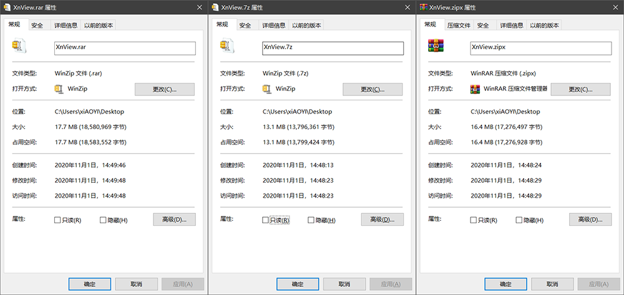Viewport: 624px width, 295px height.
Task: Enable hidden checkbox in XnView.rar window
Action: click(103, 220)
